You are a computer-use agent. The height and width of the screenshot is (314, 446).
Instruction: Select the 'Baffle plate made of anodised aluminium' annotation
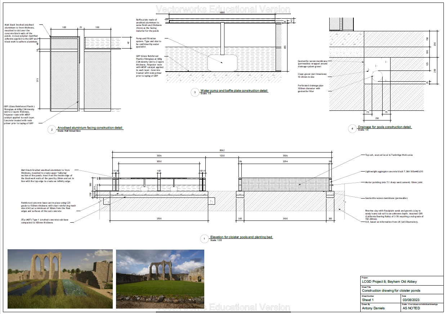pos(149,25)
